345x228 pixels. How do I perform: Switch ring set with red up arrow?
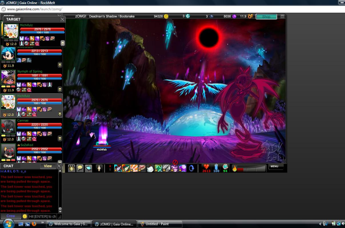(110, 166)
